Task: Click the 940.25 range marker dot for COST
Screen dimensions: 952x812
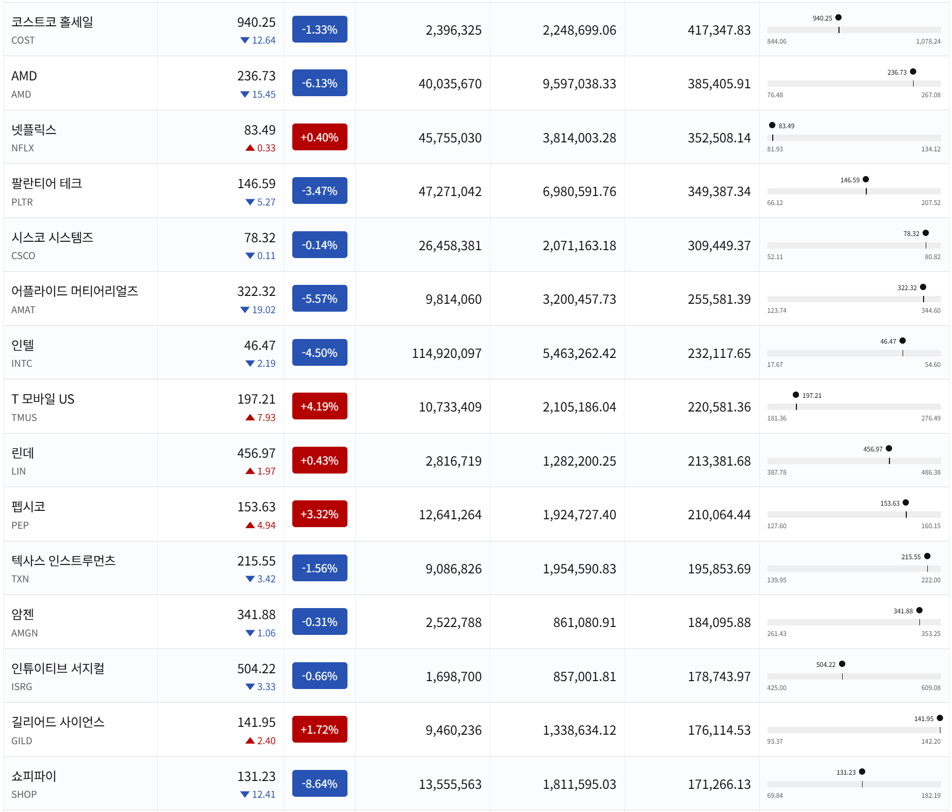Action: click(x=838, y=17)
